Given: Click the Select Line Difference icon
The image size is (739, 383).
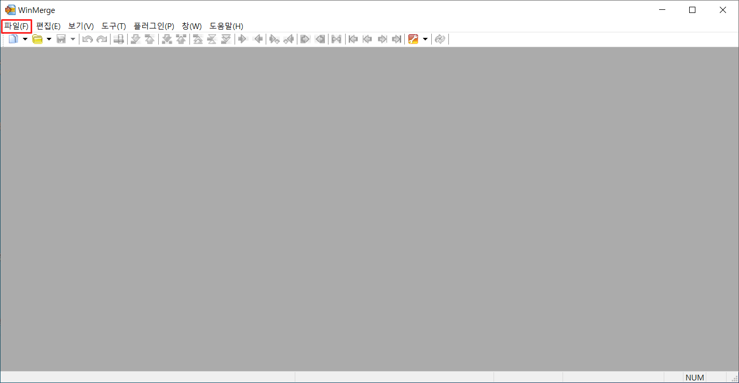Looking at the screenshot, I should point(118,39).
